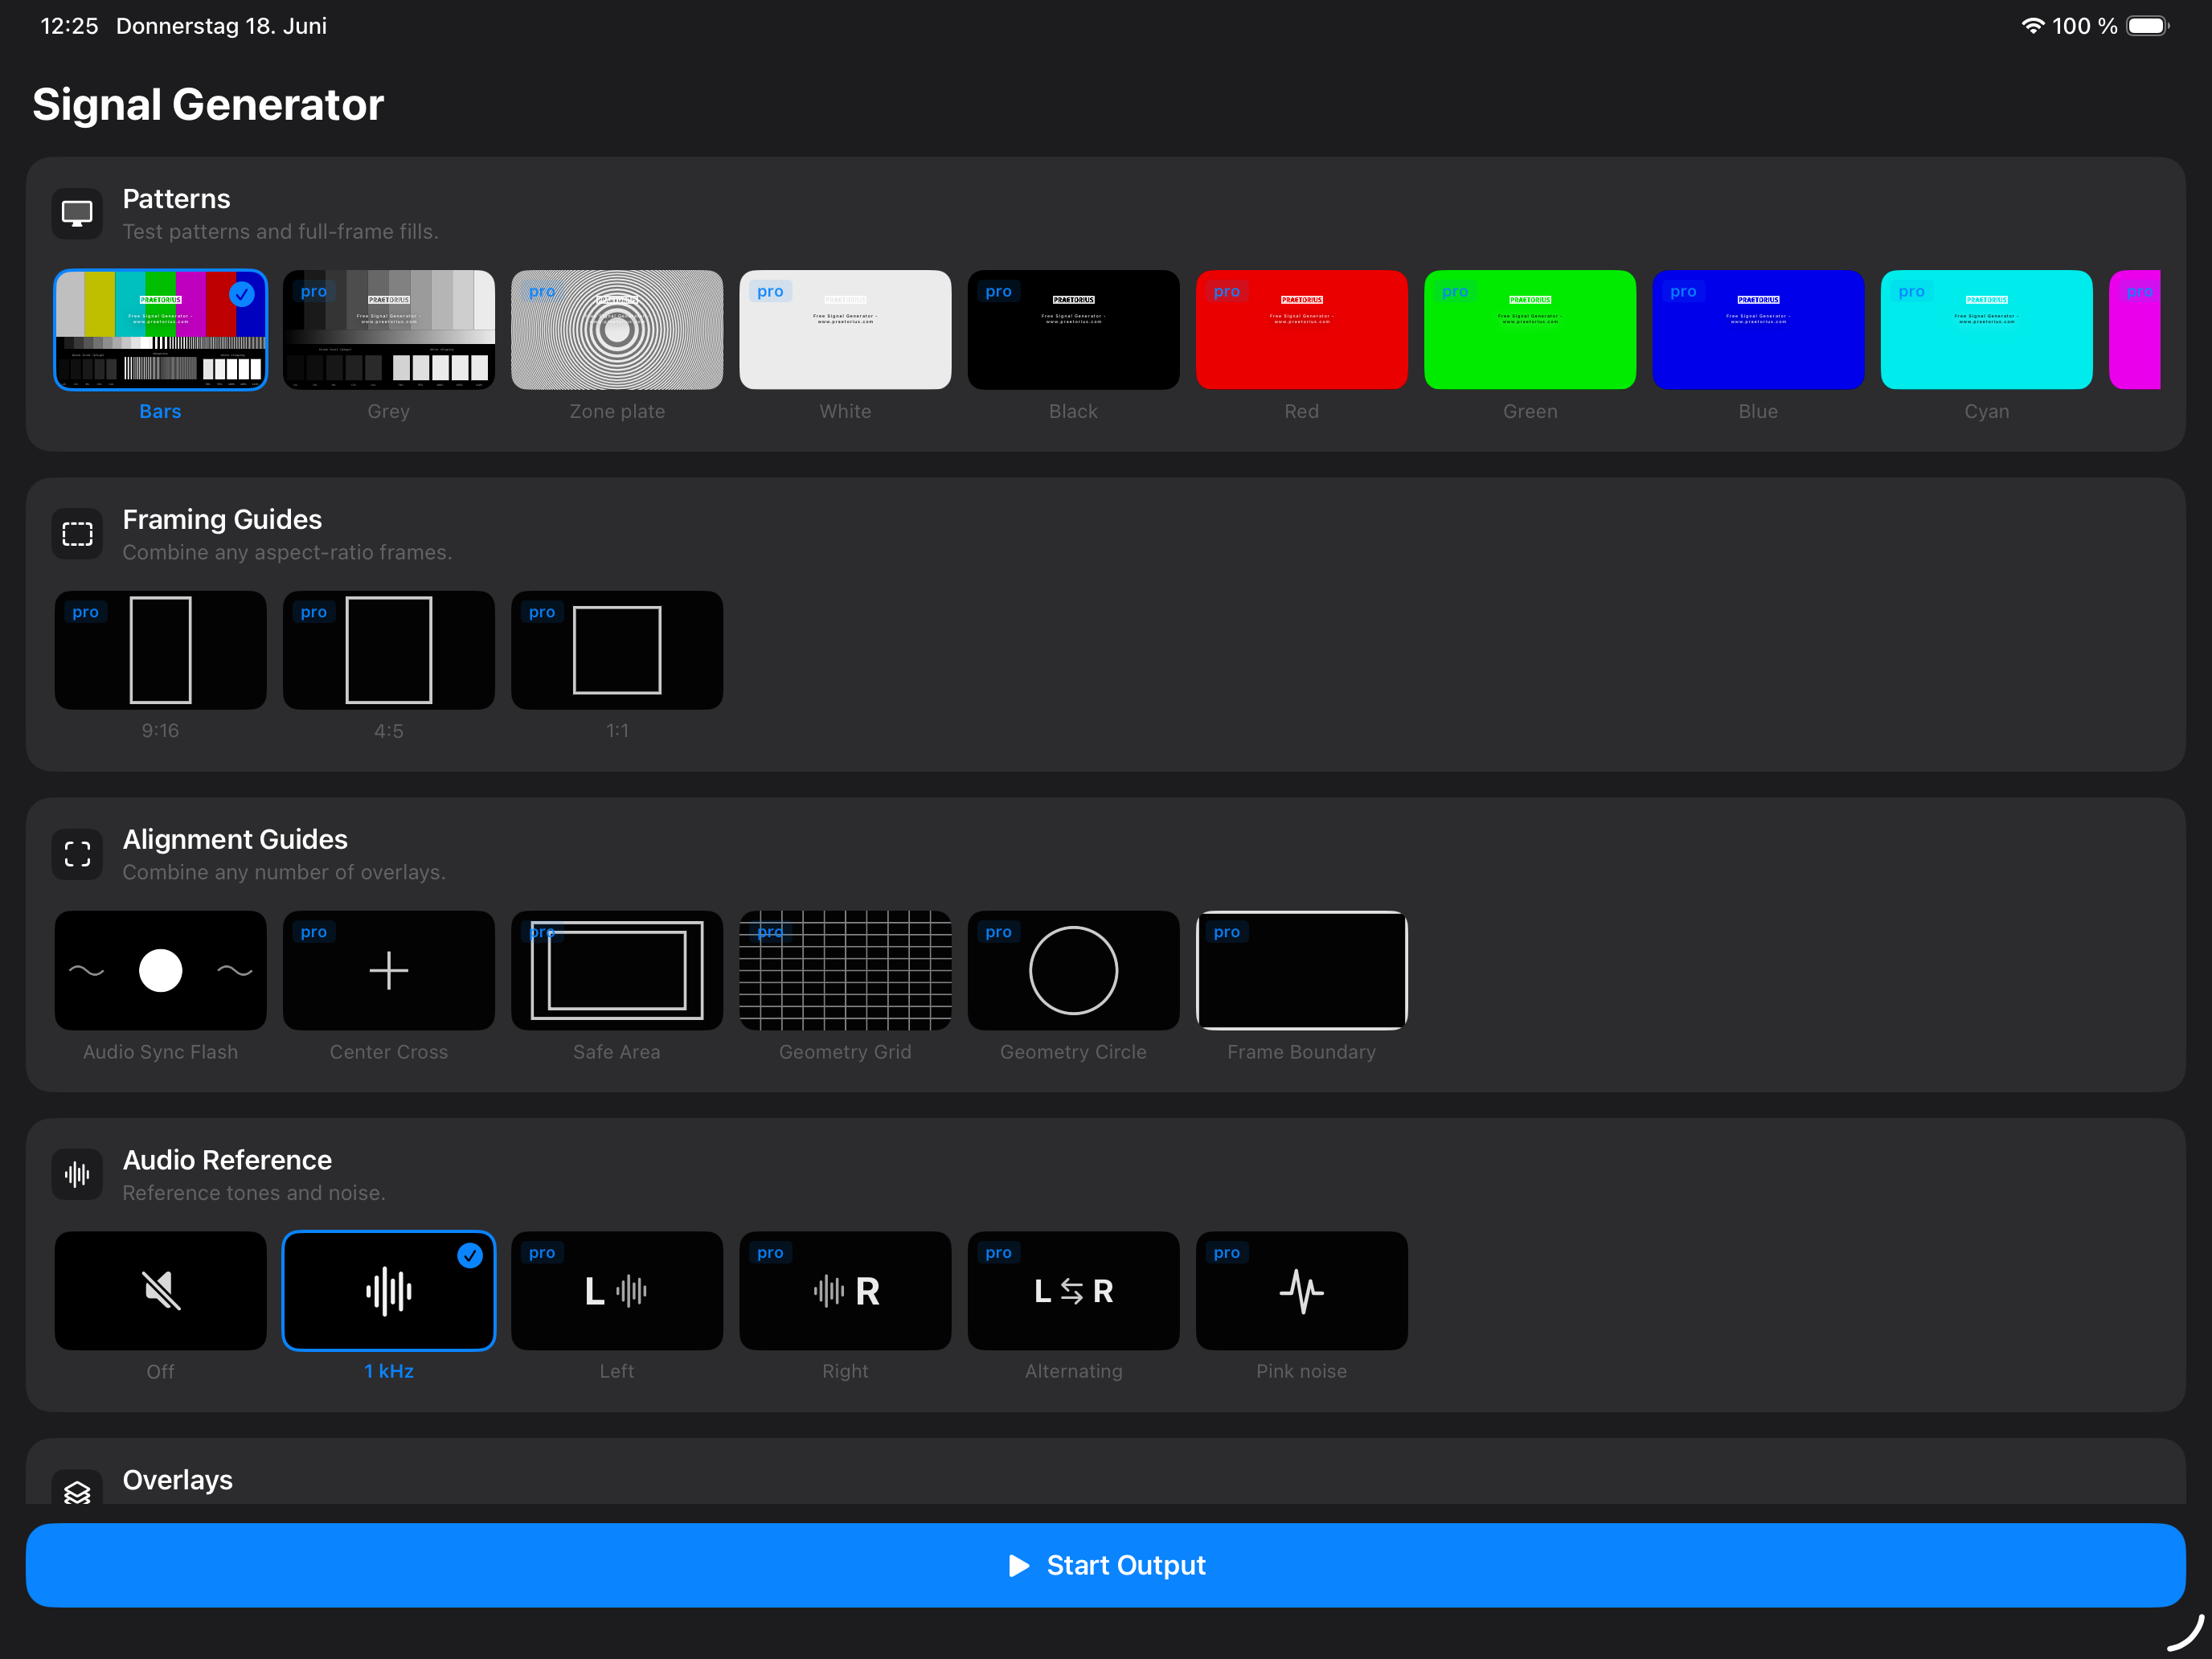Screen dimensions: 2212x1659
Task: Click the Audio Reference waveform icon
Action: click(x=77, y=1175)
